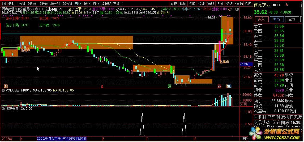Viewport: 304px width, 142px height.
Task: Click the 买入 buy button
Action: click(x=261, y=19)
